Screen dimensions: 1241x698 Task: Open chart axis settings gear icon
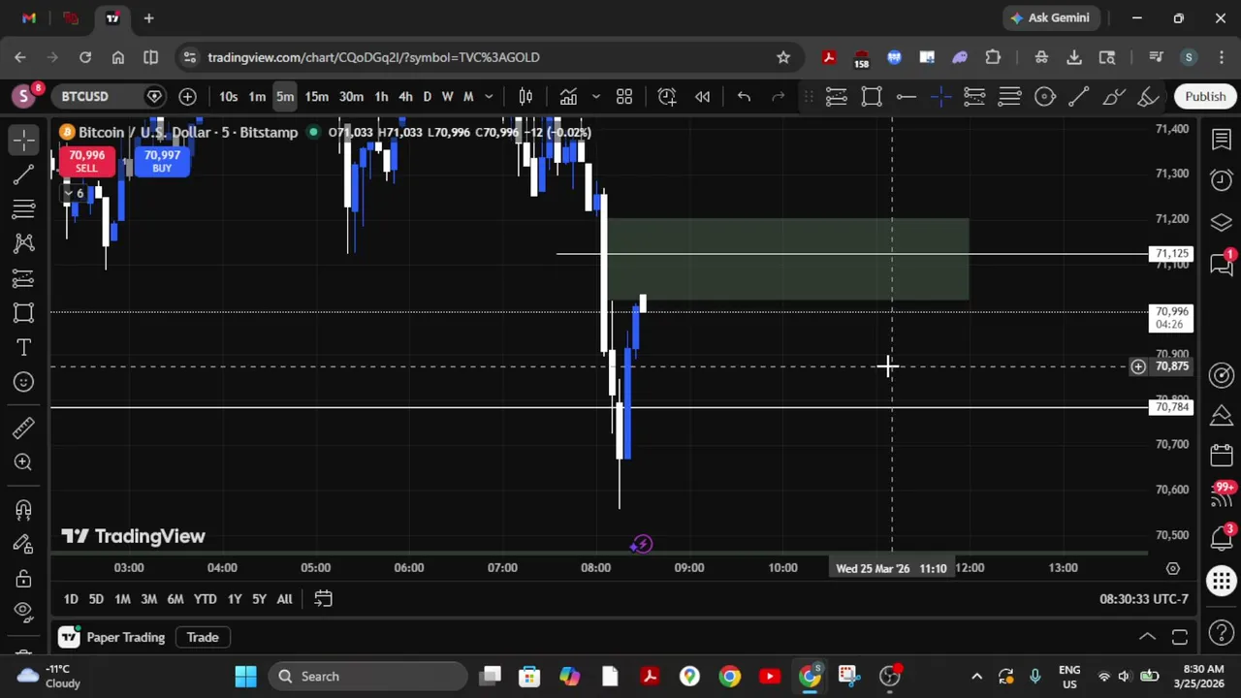point(1172,568)
